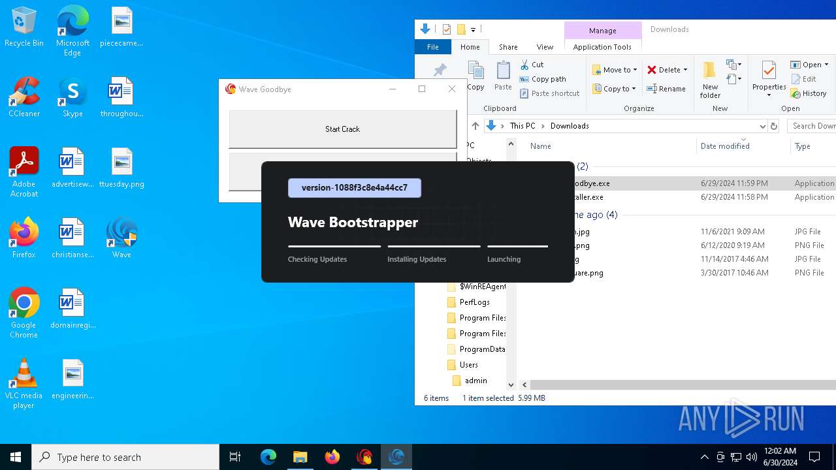The image size is (836, 470).
Task: Click Checking Updates progress bar
Action: (x=334, y=247)
